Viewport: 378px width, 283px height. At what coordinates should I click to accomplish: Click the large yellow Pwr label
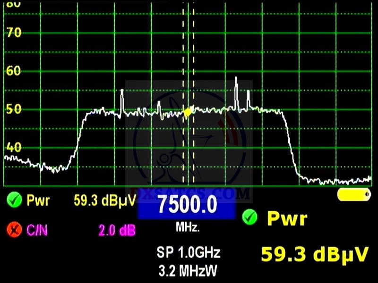(287, 218)
